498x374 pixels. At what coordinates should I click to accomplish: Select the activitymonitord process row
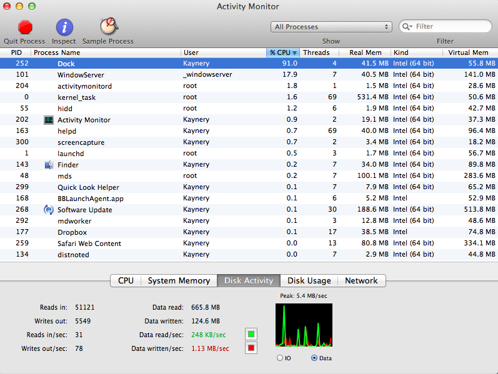click(249, 86)
